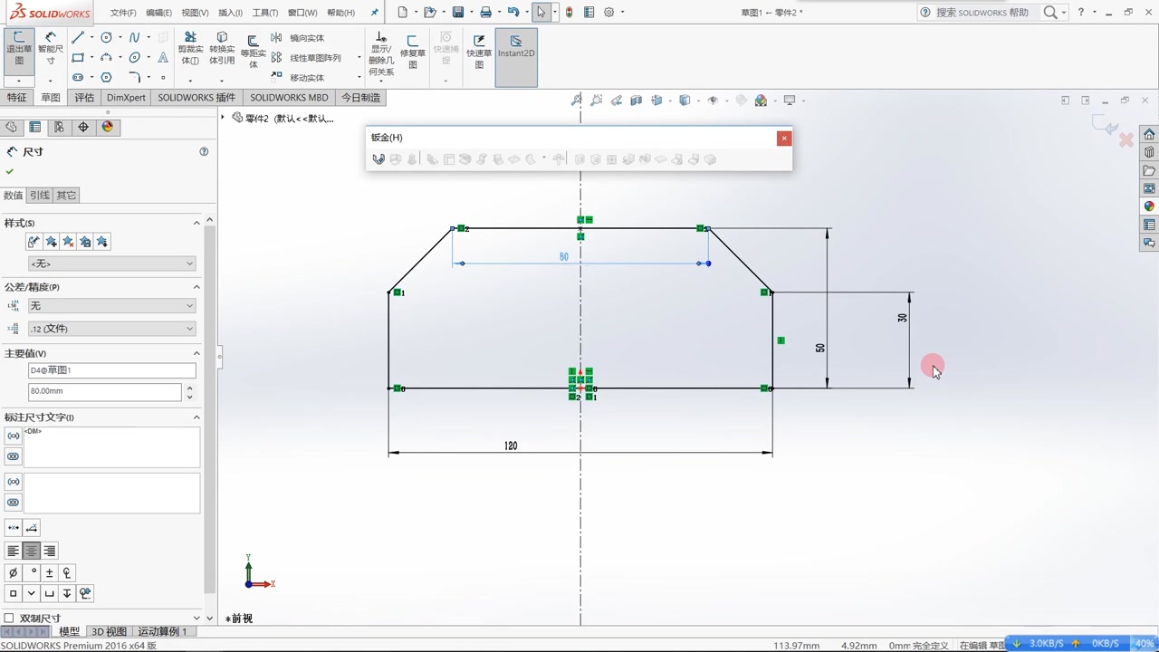Viewport: 1159px width, 652px height.
Task: Switch to the 特征 (Features) ribbon tab
Action: click(x=16, y=98)
